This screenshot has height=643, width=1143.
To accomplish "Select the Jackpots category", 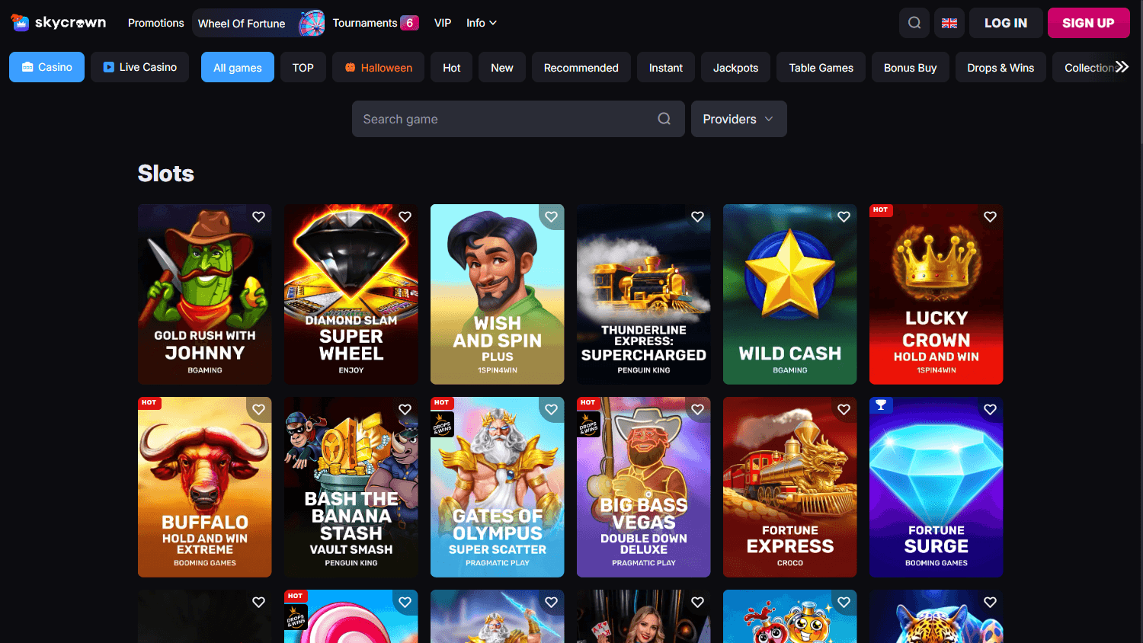I will pyautogui.click(x=735, y=67).
